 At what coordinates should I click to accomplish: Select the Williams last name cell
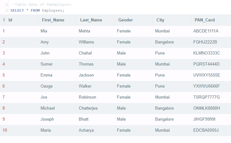(95, 42)
